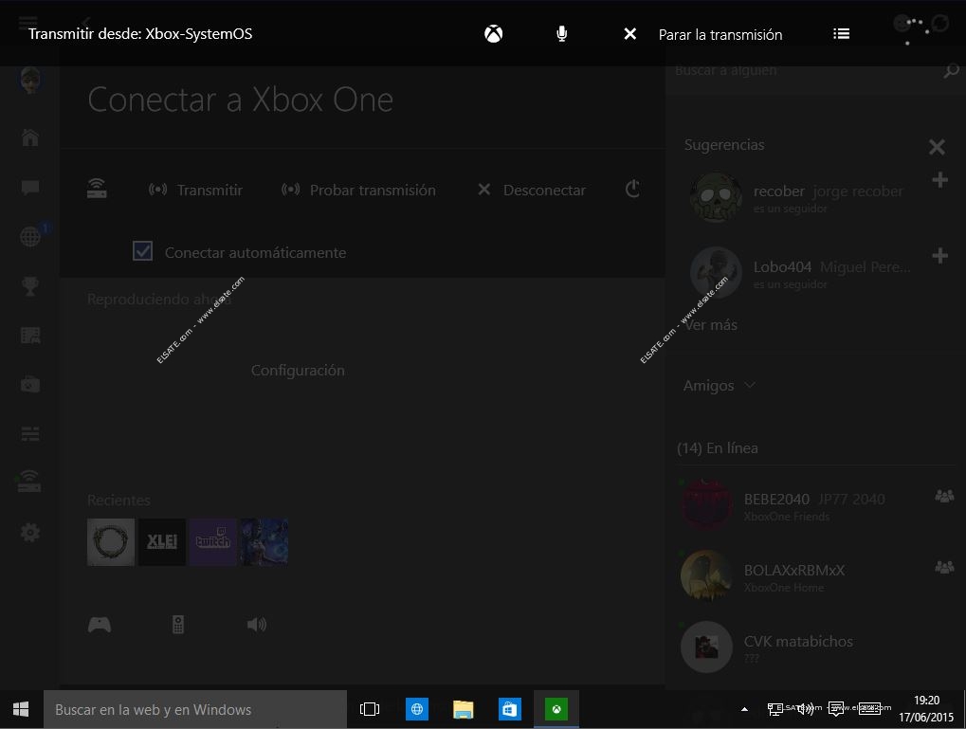Click the party icon next to BEBE2040
Image resolution: width=966 pixels, height=729 pixels.
[x=944, y=496]
